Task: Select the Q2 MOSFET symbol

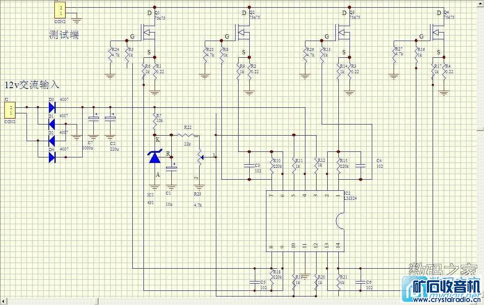Action: pos(244,32)
